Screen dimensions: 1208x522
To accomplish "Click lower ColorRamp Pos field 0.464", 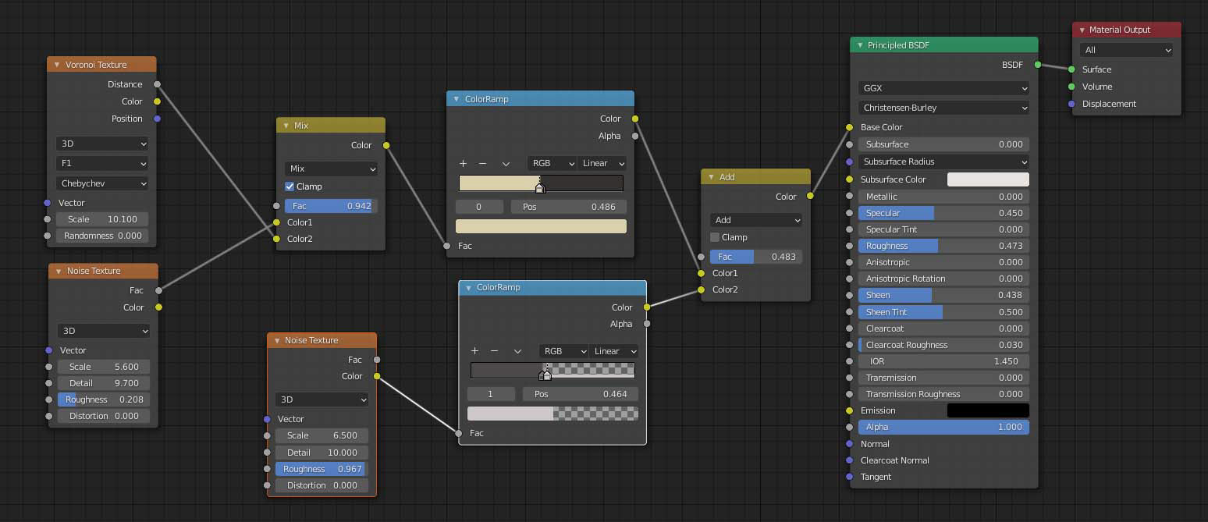I will (x=581, y=394).
